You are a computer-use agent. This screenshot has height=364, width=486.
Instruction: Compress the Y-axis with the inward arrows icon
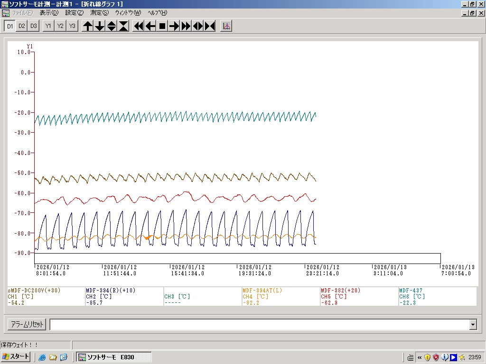(x=123, y=26)
